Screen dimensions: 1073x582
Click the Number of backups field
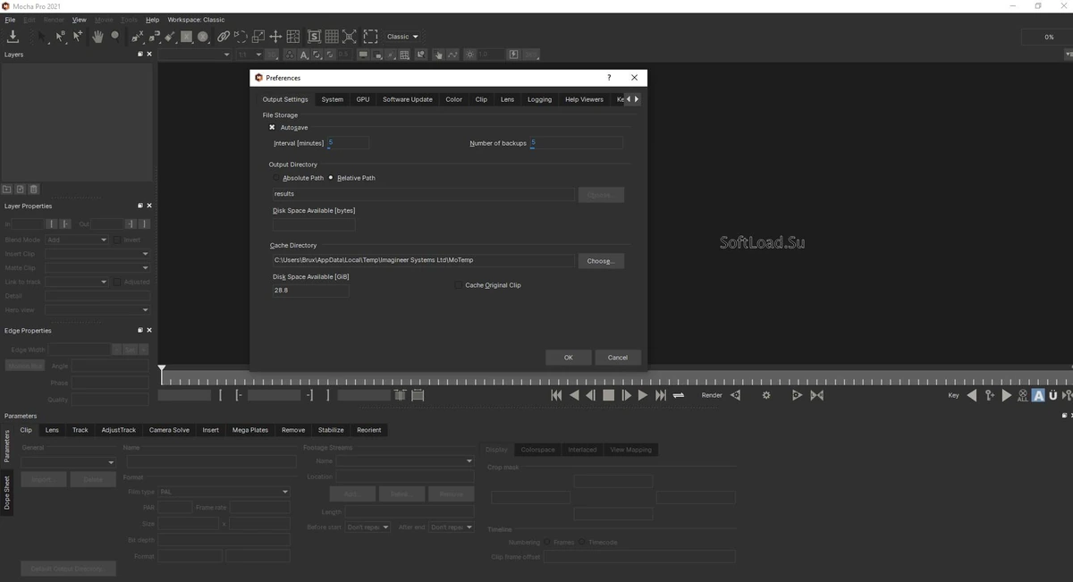(x=576, y=143)
